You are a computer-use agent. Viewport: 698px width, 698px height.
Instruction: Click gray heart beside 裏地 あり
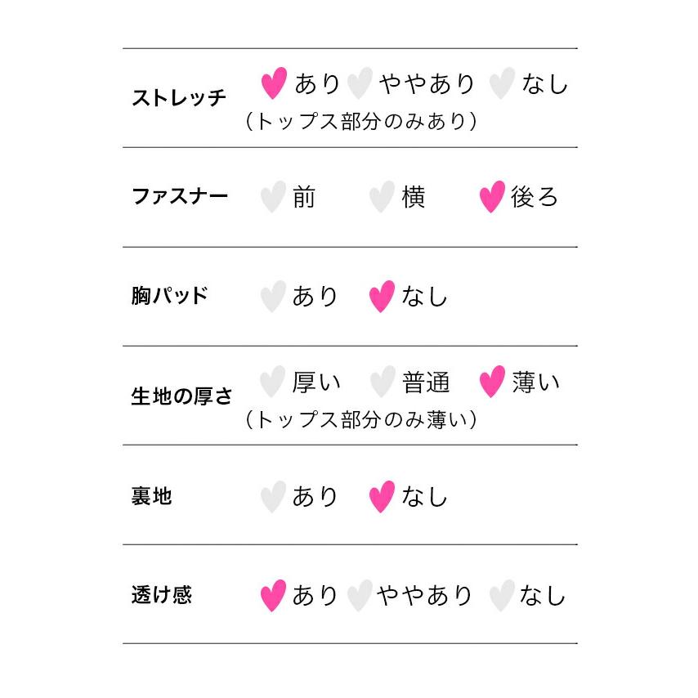click(x=273, y=497)
